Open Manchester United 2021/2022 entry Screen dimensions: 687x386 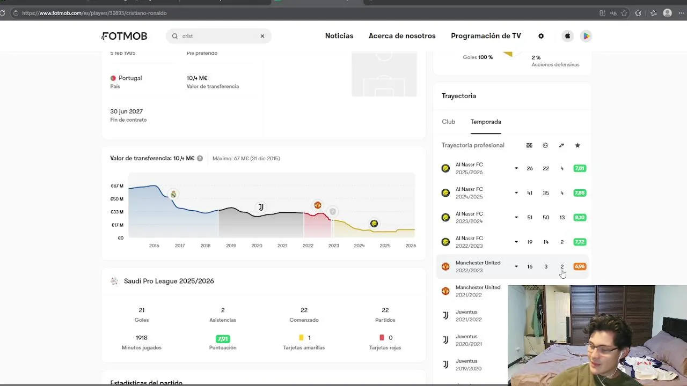478,291
